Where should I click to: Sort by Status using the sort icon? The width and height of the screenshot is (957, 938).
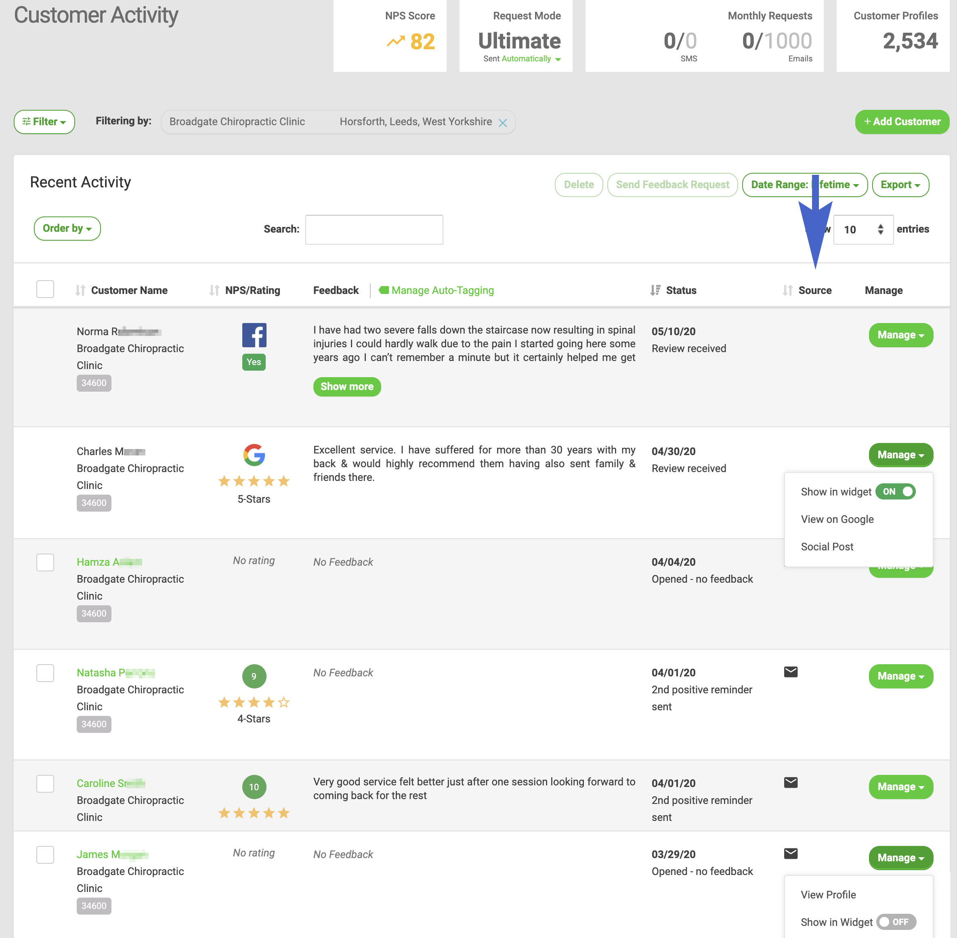(x=655, y=290)
